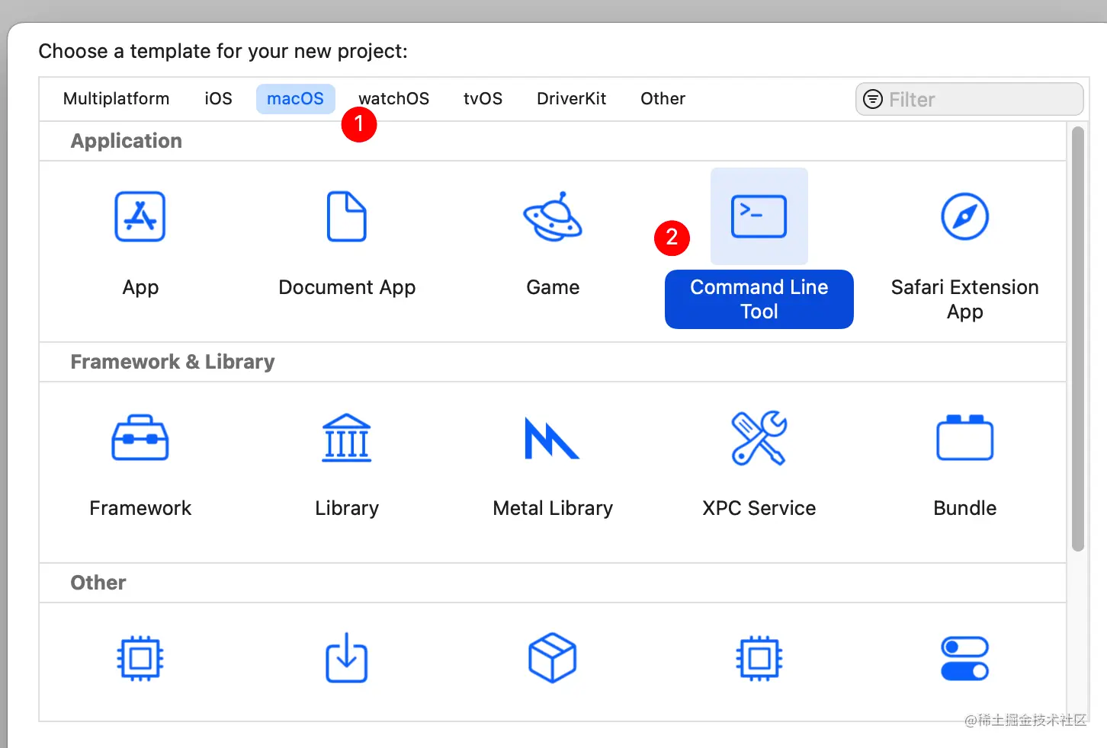
Task: Pick the cube package icon in Other
Action: pyautogui.click(x=553, y=658)
